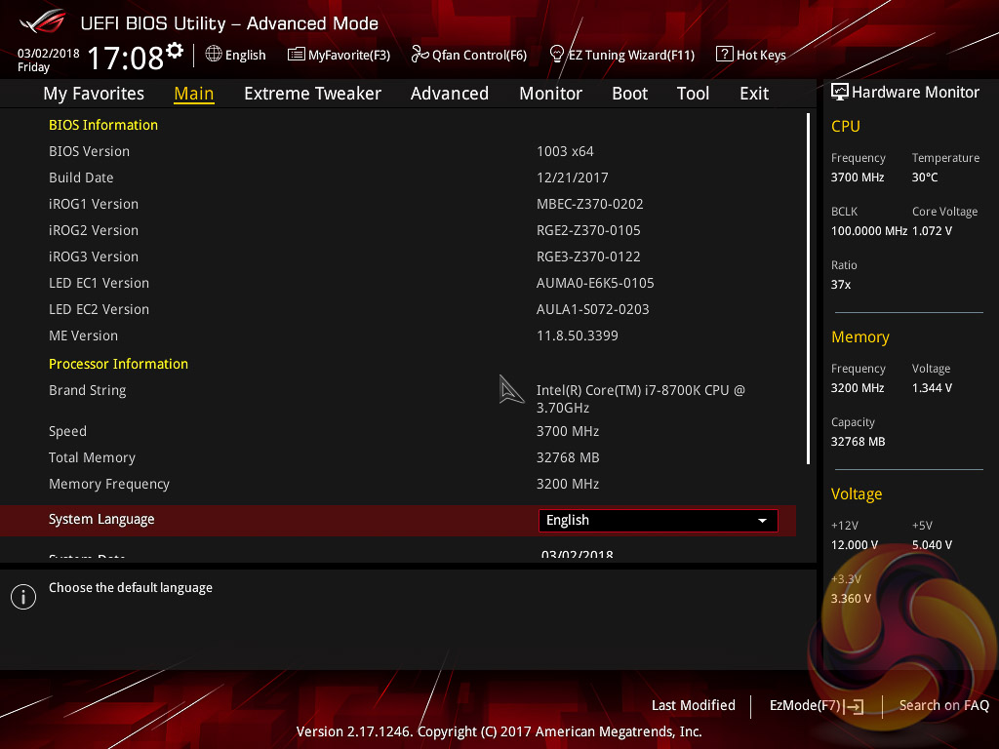Click LED EC1 Version value AUMA0-E6K5-0105
This screenshot has width=999, height=749.
click(x=595, y=283)
